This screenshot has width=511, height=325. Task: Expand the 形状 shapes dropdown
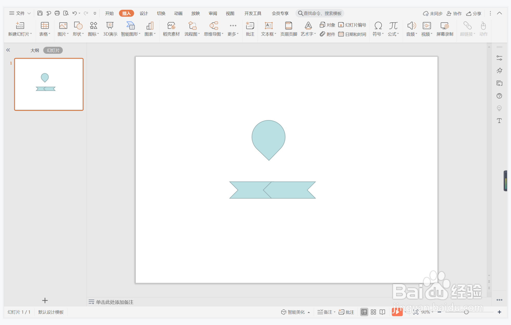click(x=78, y=34)
